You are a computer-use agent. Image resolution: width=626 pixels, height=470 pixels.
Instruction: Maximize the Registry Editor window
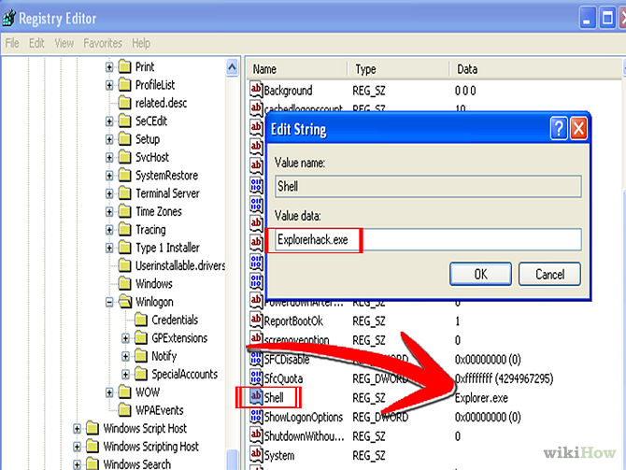[607, 19]
